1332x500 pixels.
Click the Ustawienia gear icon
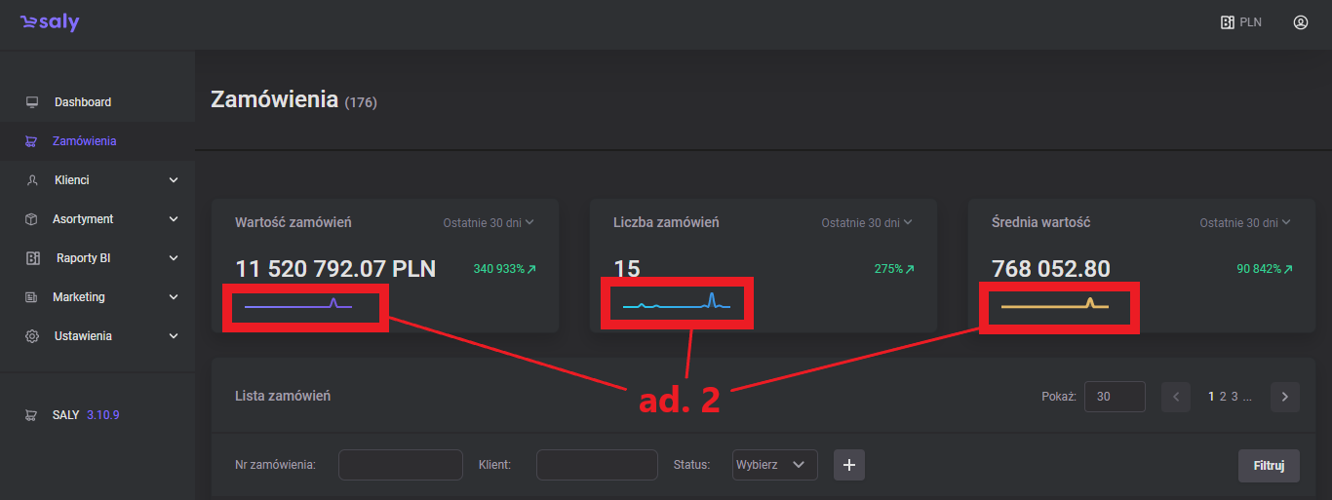32,336
